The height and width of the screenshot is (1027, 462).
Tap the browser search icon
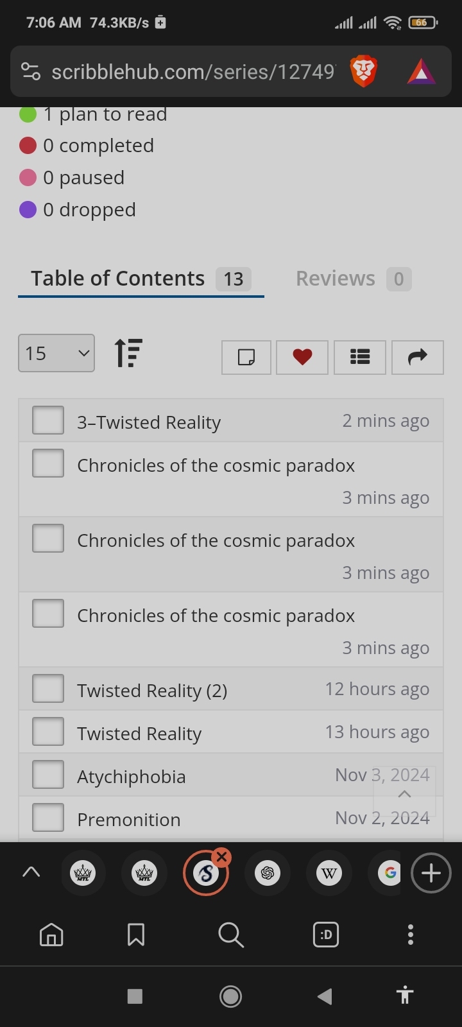(x=231, y=935)
